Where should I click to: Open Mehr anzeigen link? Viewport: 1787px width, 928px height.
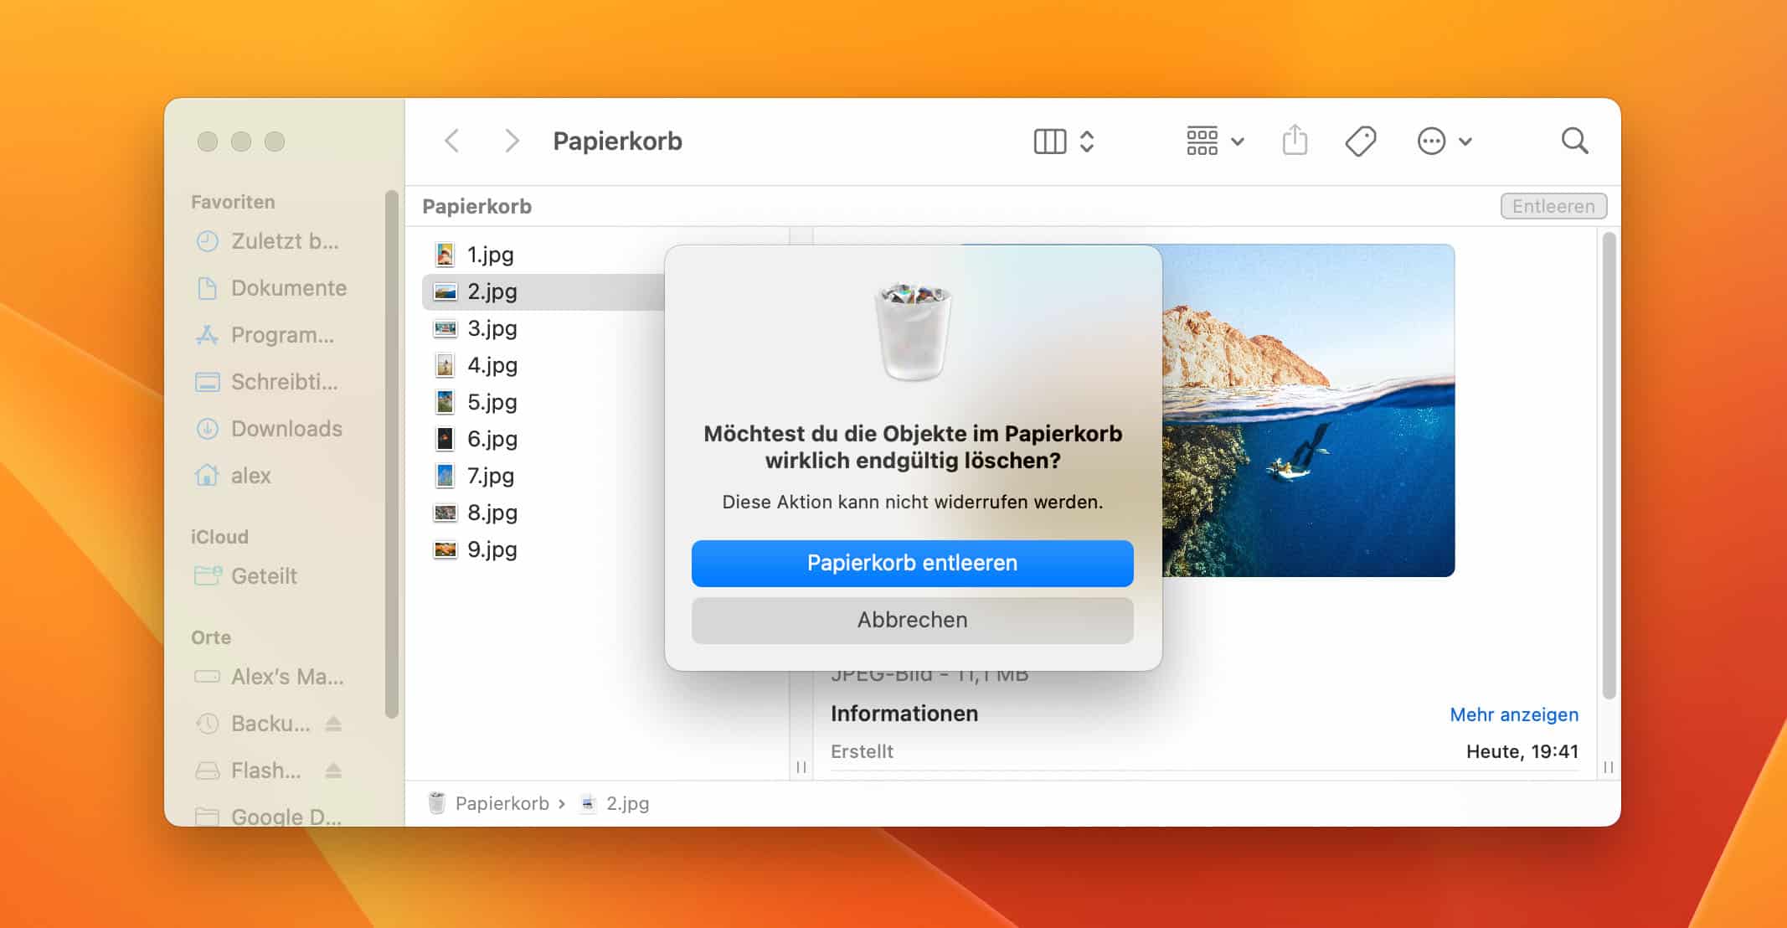(1514, 714)
